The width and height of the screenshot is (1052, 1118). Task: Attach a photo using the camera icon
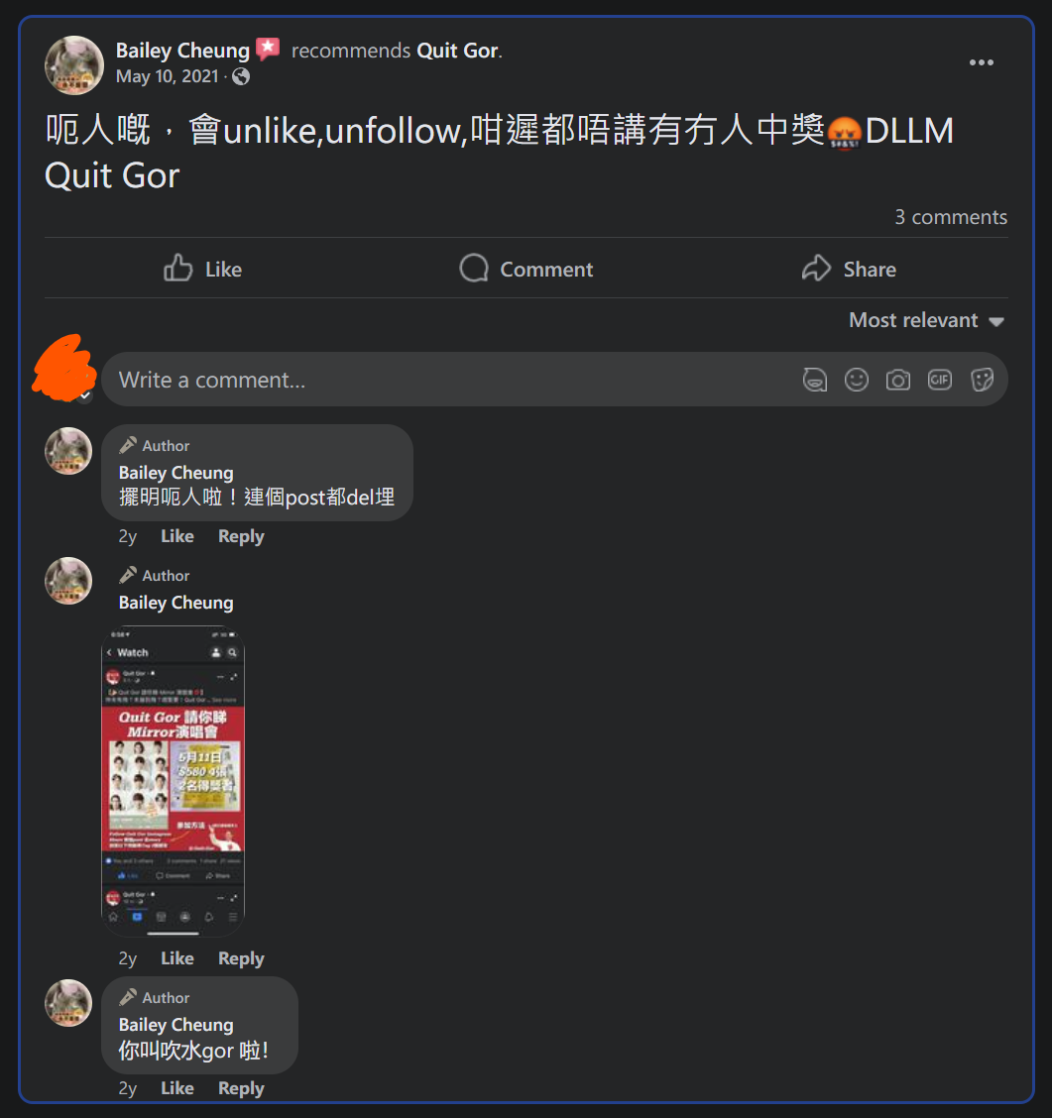[897, 380]
